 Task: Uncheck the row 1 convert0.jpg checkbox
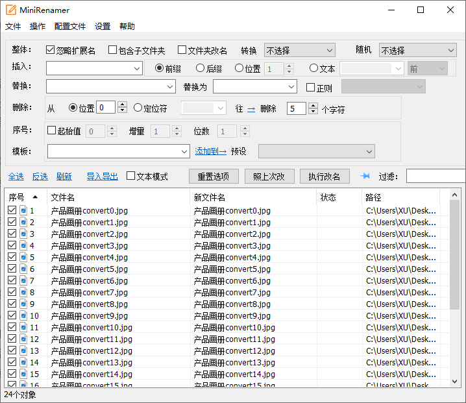coord(12,210)
